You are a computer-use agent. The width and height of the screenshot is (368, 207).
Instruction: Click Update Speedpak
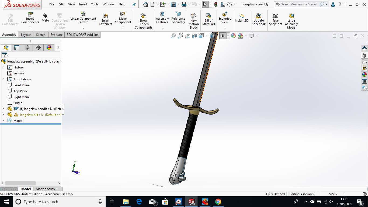(259, 19)
